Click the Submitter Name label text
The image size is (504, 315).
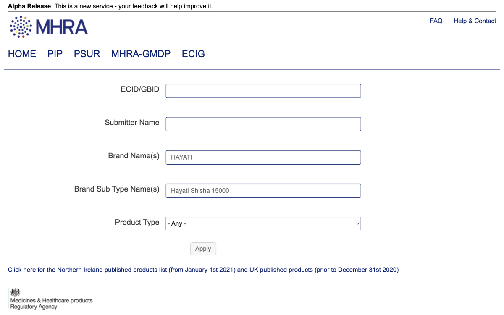[x=132, y=123]
